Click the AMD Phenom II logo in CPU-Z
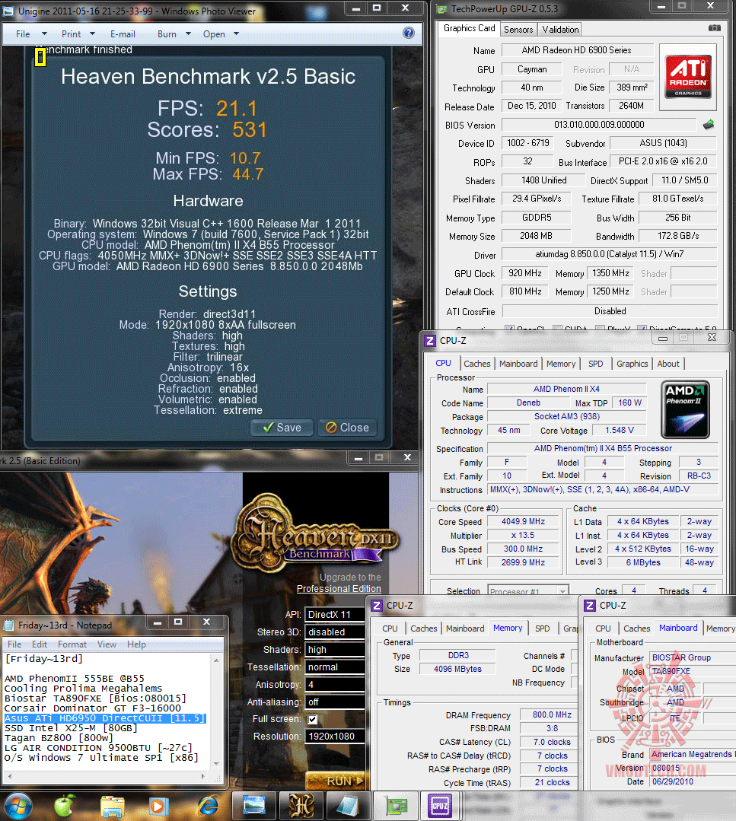This screenshot has height=821, width=736. [685, 409]
